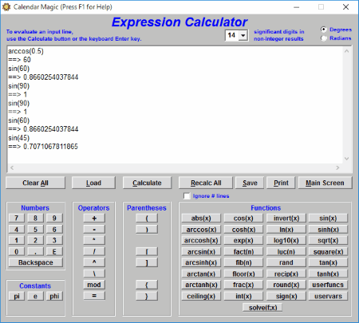The width and height of the screenshot is (359, 323).
Task: Click the result line 0.7071067811865
Action: coord(43,147)
